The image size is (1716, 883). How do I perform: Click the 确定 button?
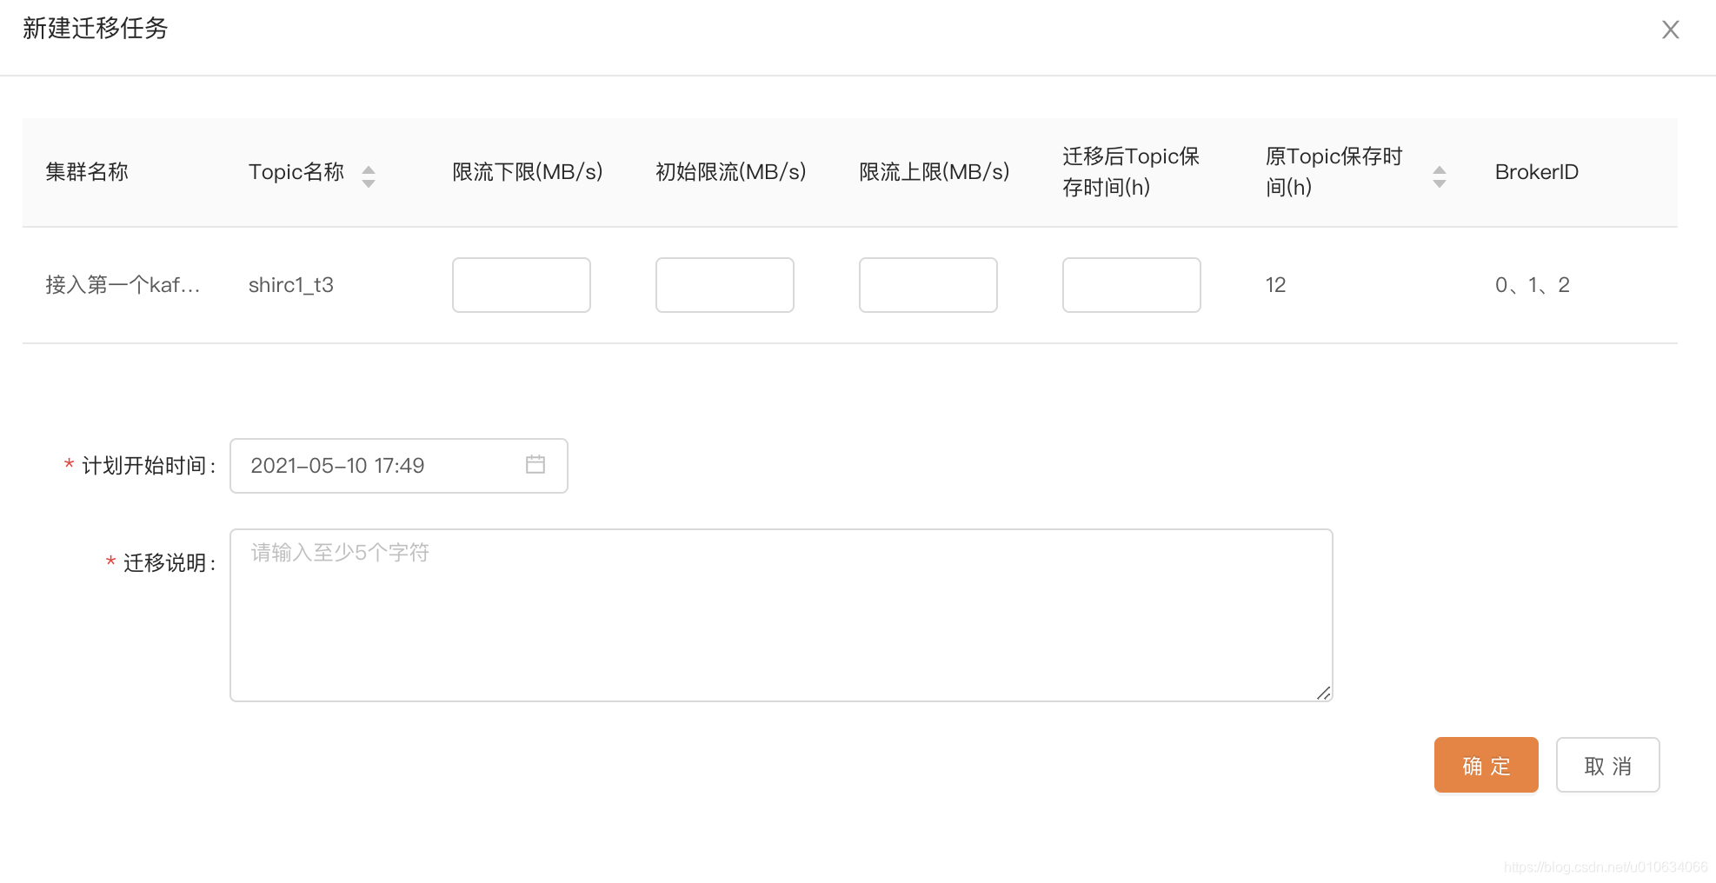1487,765
